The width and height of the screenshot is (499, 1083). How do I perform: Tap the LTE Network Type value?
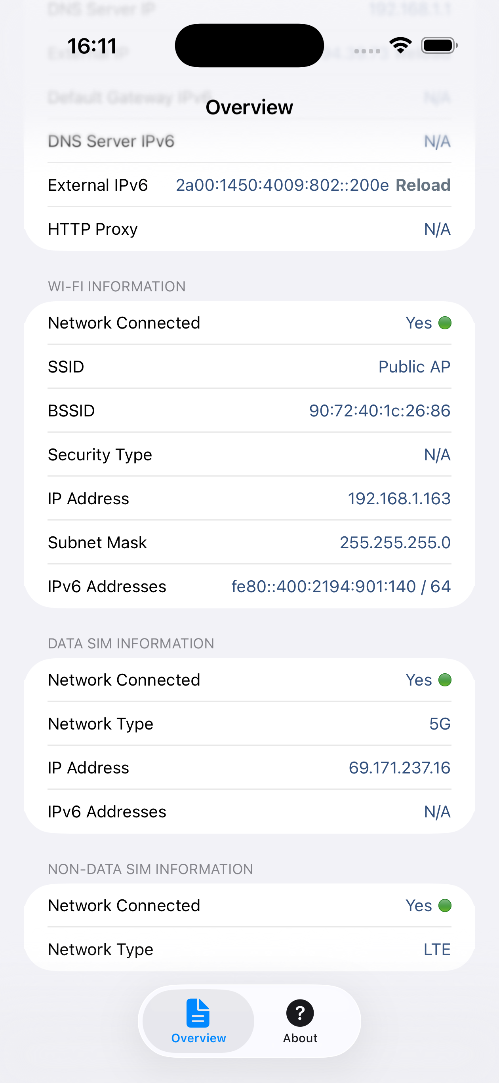[437, 949]
